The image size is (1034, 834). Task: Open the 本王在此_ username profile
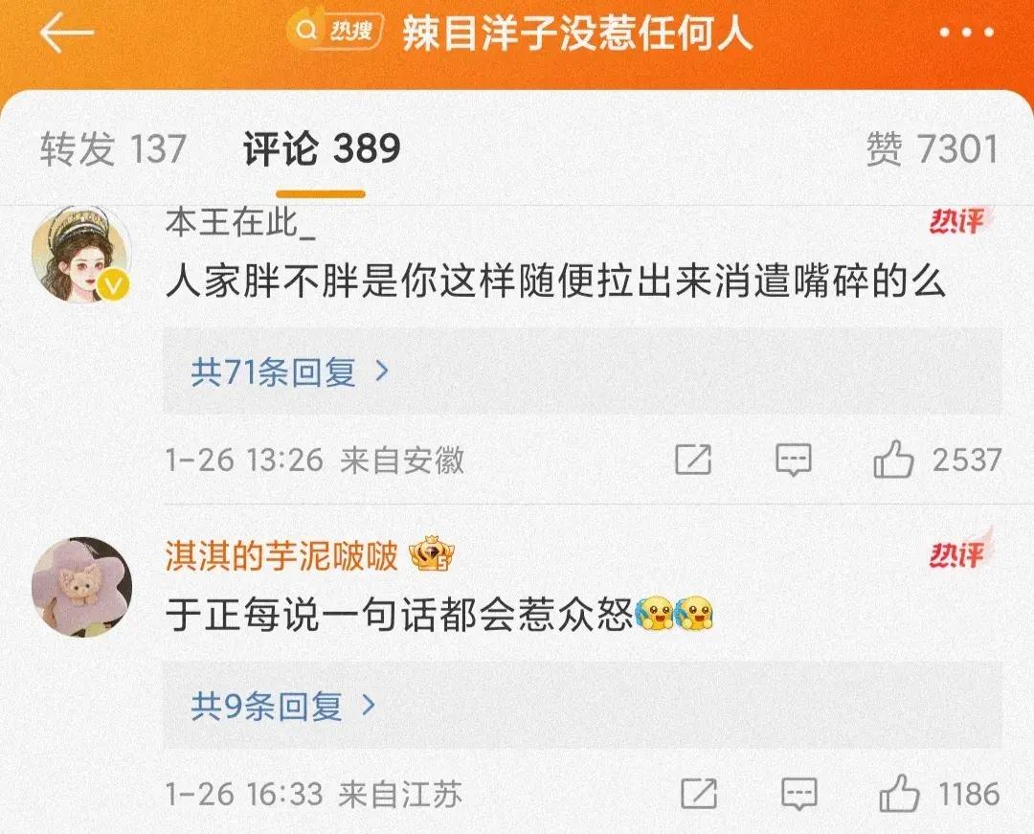(240, 223)
